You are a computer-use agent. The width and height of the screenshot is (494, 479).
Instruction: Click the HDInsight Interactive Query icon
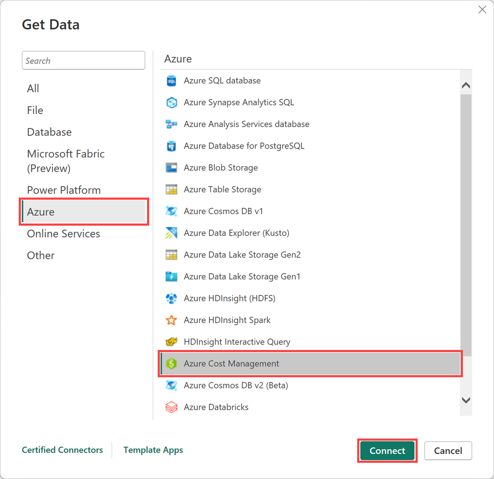coord(171,342)
